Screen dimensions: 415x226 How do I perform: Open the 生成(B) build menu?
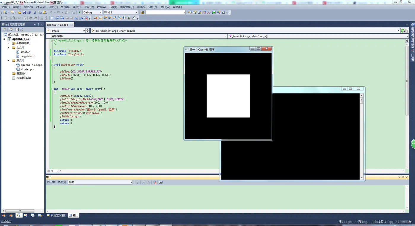(65, 7)
